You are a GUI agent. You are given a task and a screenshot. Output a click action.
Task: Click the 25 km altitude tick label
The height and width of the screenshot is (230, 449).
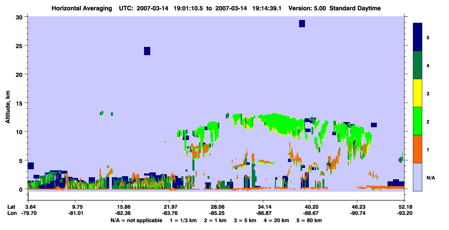tap(20, 46)
